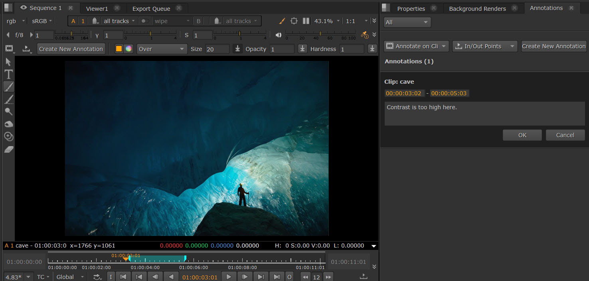The height and width of the screenshot is (281, 589).
Task: Toggle the pause viewer updates button
Action: pos(306,21)
